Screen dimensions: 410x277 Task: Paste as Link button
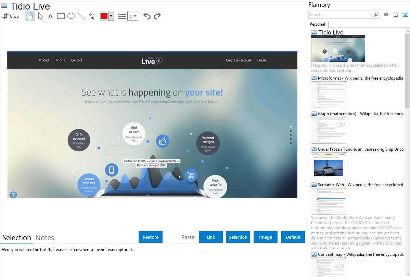[211, 237]
